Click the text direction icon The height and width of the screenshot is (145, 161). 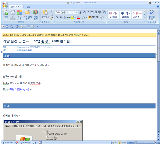(x=104, y=12)
